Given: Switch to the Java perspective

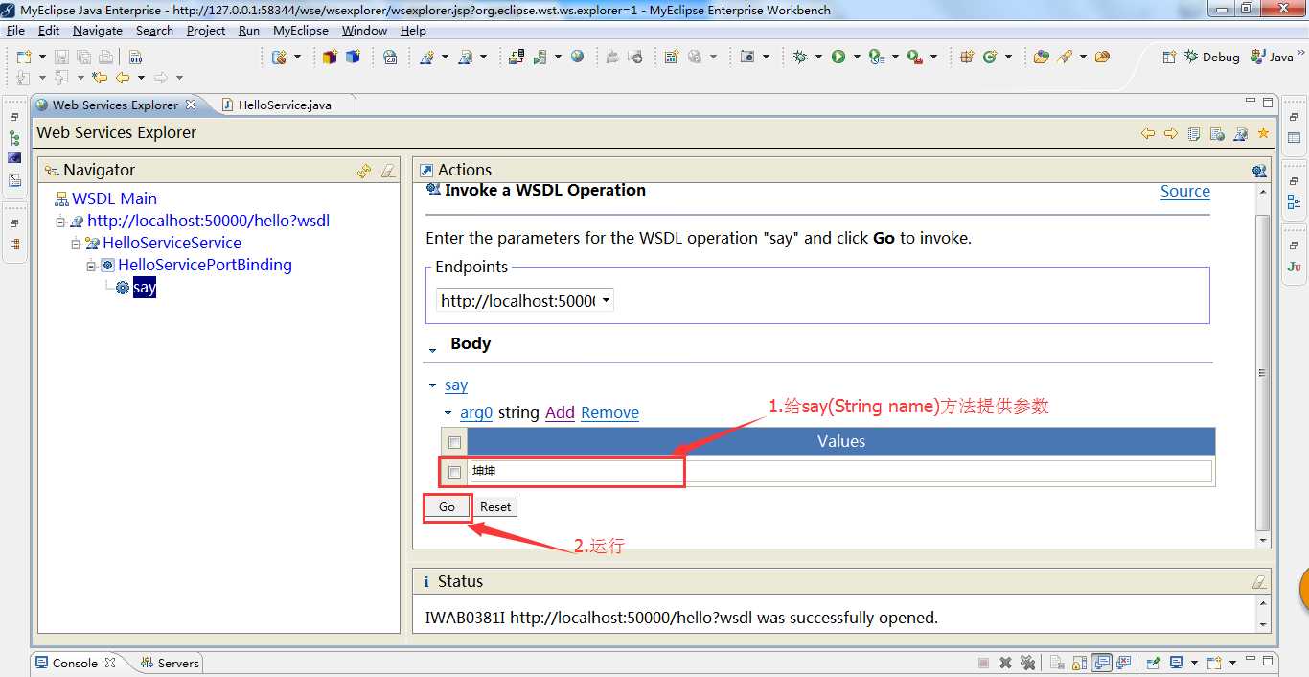Looking at the screenshot, I should pos(1272,57).
